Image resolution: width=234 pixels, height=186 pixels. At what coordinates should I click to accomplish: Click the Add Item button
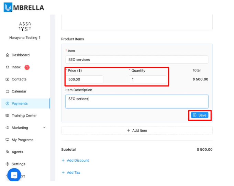137,131
